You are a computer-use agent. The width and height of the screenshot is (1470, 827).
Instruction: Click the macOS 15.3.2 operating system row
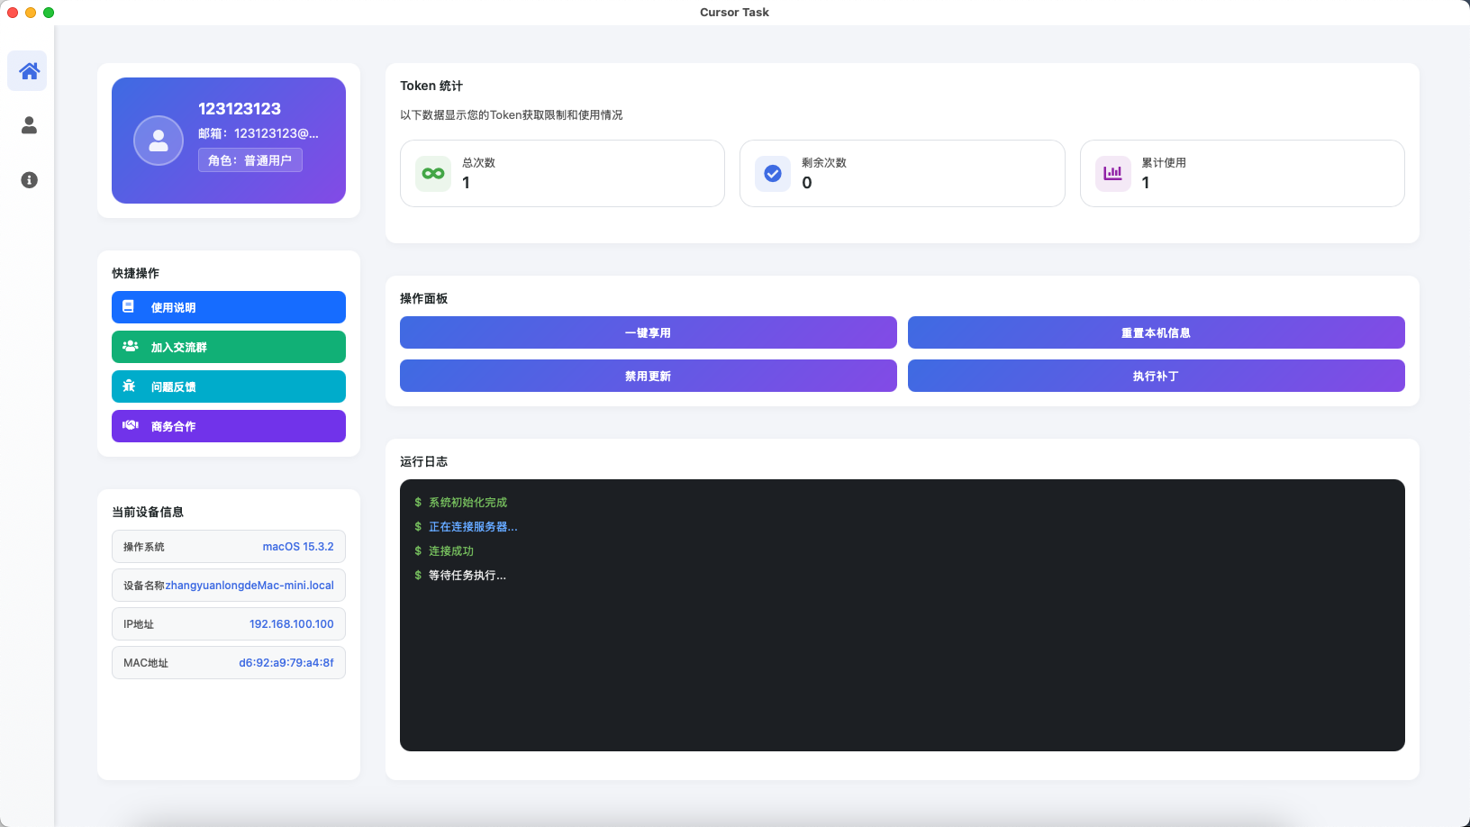point(229,547)
